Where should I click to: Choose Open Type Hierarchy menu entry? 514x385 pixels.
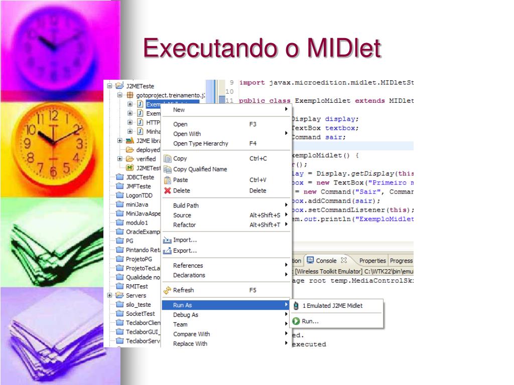226,143
